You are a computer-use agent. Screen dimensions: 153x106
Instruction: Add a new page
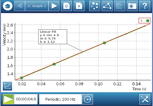(x=66, y=6)
